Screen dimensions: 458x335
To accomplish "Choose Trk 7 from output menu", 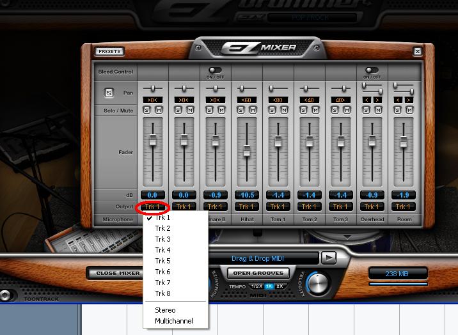I will tap(175, 283).
